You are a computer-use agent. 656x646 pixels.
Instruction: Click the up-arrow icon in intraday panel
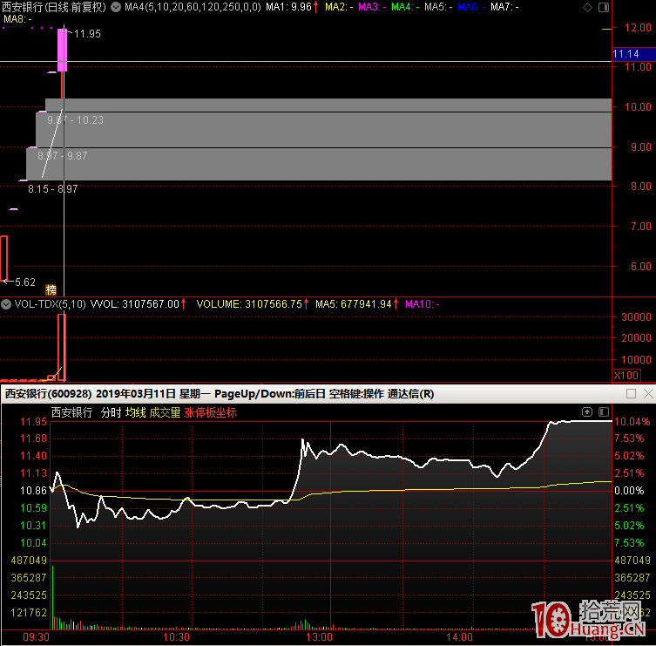tap(587, 412)
